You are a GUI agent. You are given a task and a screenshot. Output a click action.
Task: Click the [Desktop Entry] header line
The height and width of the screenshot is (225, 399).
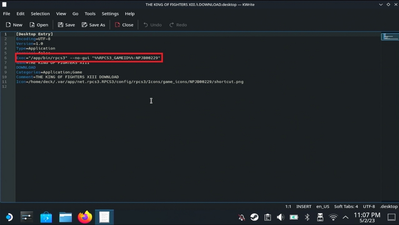[x=35, y=34]
